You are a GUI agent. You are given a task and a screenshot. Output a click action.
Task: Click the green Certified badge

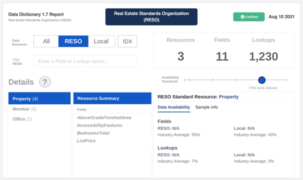click(249, 17)
